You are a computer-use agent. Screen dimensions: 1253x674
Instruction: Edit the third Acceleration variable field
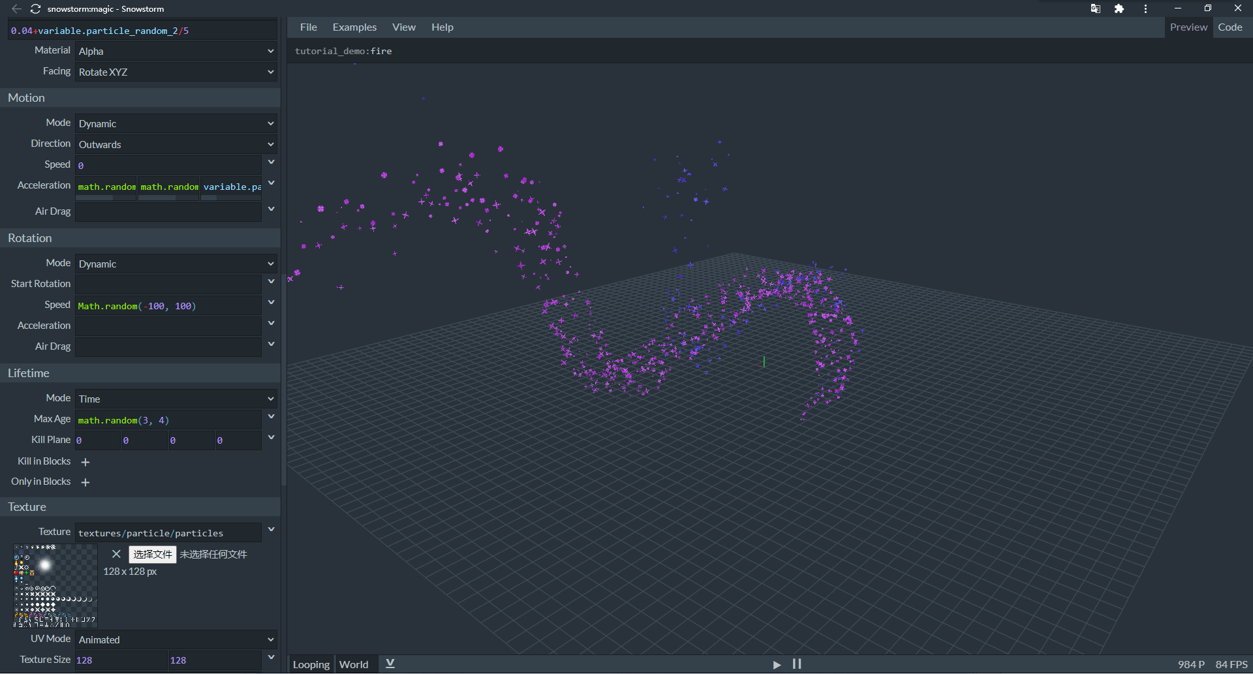(231, 187)
